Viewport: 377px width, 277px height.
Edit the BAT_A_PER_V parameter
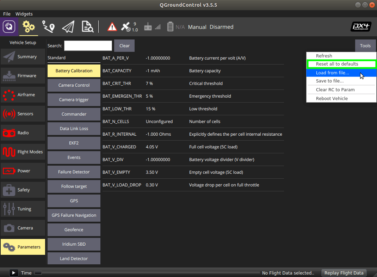(x=193, y=58)
